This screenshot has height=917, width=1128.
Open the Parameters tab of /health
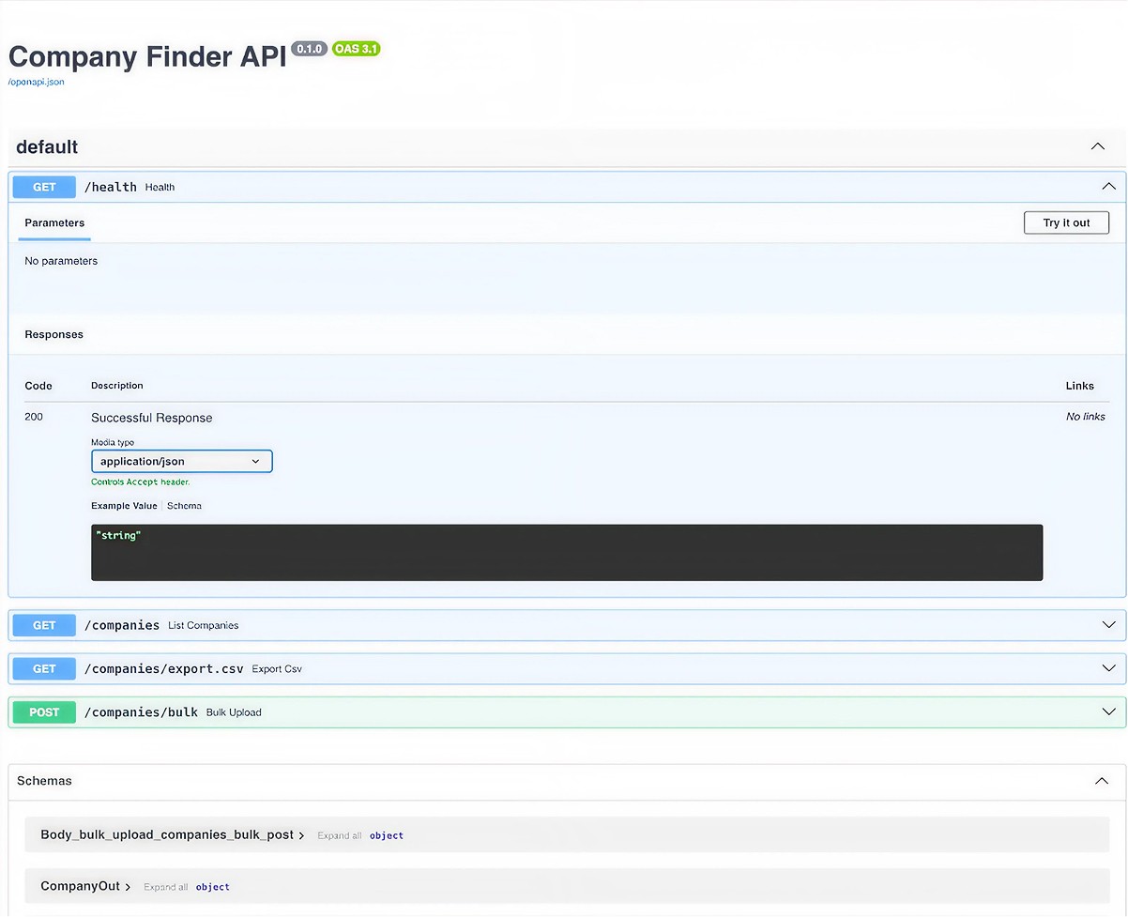53,223
